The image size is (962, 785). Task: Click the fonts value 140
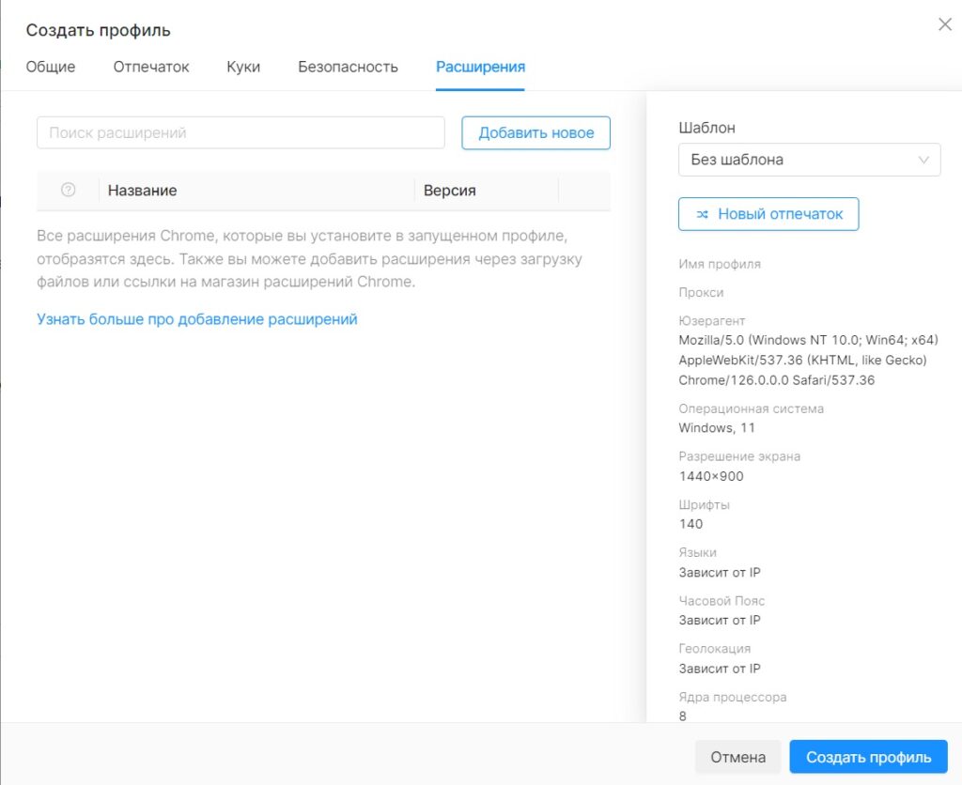pyautogui.click(x=690, y=524)
